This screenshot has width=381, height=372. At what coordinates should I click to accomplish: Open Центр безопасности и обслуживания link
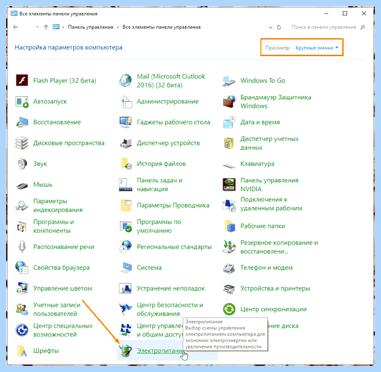tap(170, 309)
